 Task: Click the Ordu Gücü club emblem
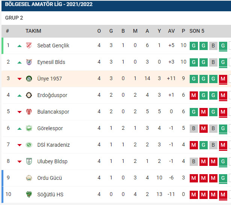[29, 178]
